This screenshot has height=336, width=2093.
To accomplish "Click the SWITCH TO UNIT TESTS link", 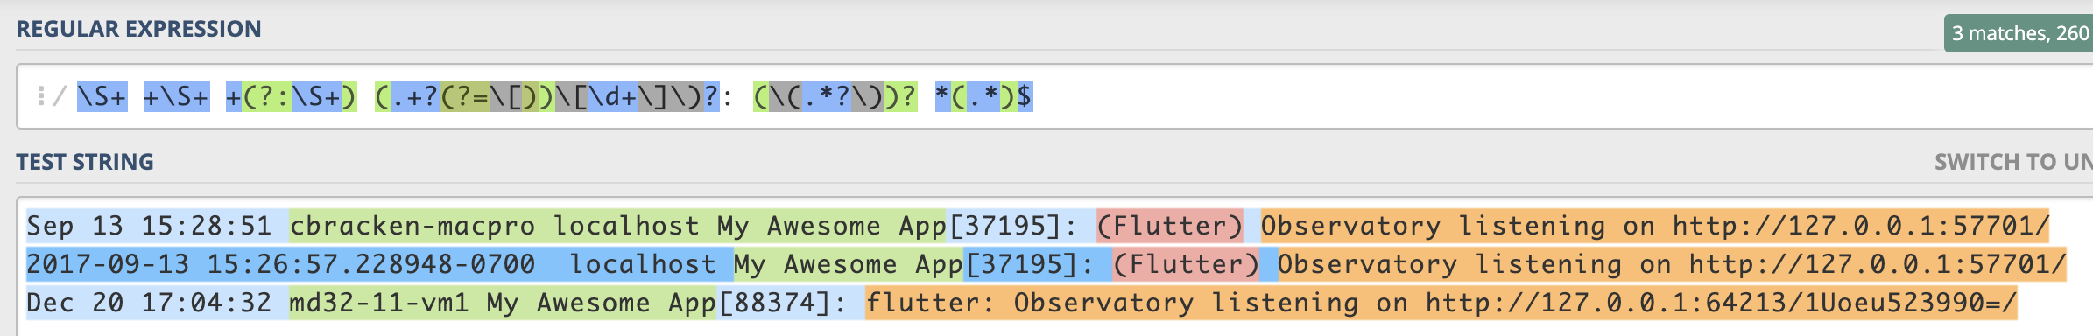I will [2013, 162].
